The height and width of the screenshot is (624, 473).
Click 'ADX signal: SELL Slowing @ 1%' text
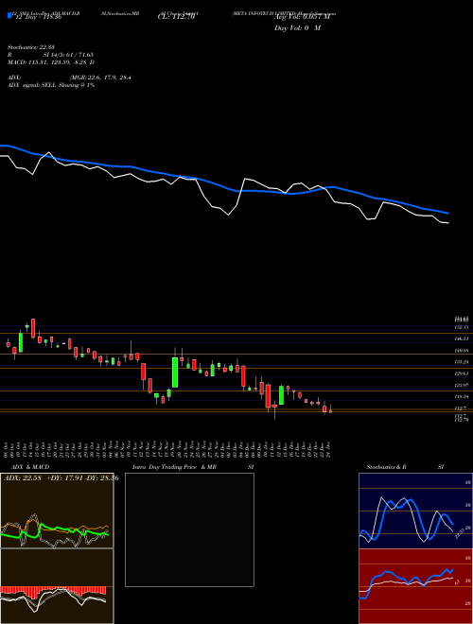click(x=51, y=85)
